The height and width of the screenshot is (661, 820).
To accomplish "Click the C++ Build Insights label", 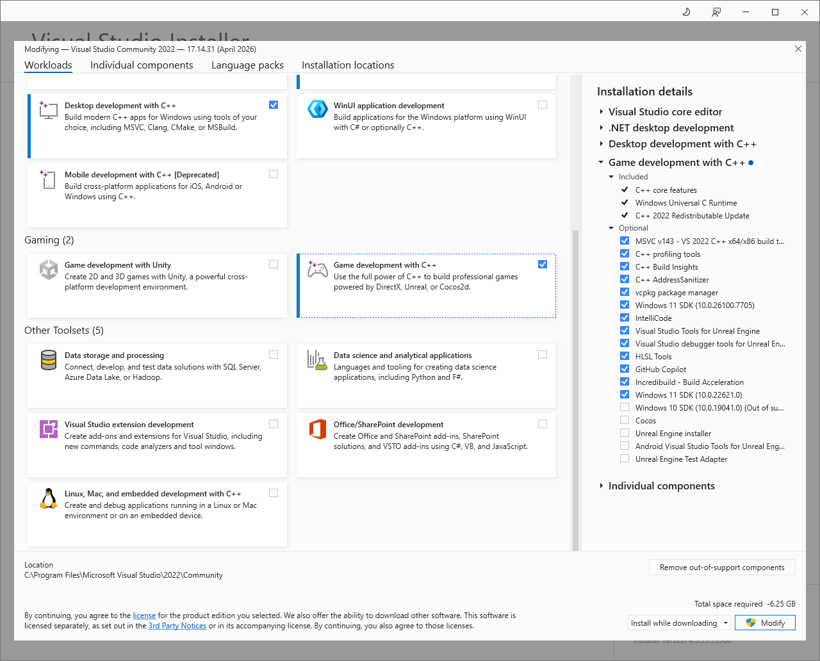I will point(667,267).
